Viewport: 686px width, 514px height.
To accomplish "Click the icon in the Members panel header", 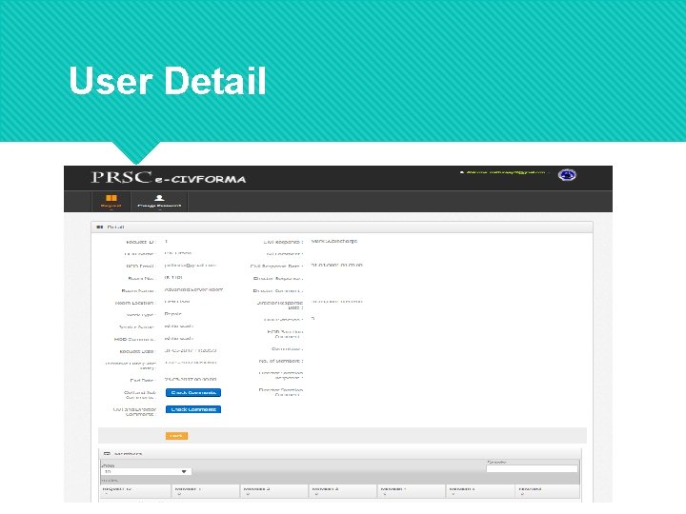I will coord(107,454).
